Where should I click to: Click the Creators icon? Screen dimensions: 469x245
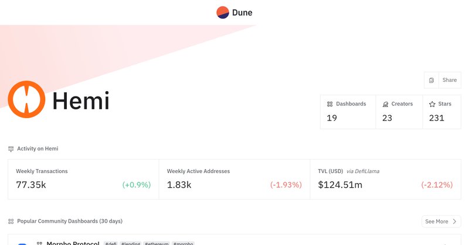[385, 104]
